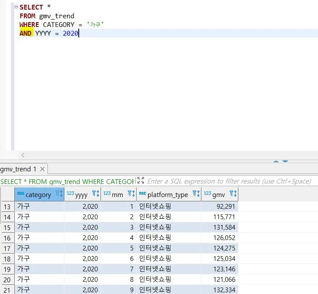This screenshot has height=294, width=318.
Task: Click gmv cell 126,052
Action: [x=220, y=238]
